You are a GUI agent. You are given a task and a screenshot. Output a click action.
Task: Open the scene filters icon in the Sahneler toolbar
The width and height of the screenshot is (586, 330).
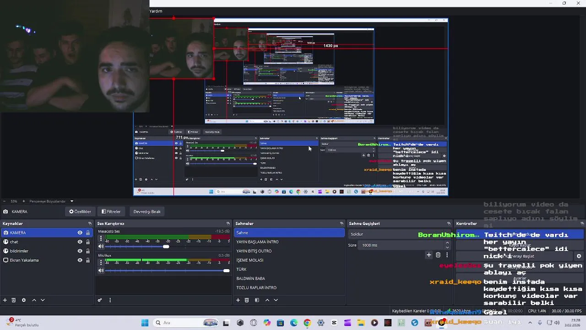(257, 300)
